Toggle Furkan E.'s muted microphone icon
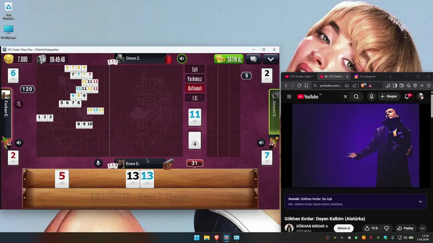This screenshot has height=243, width=433. tap(19, 104)
